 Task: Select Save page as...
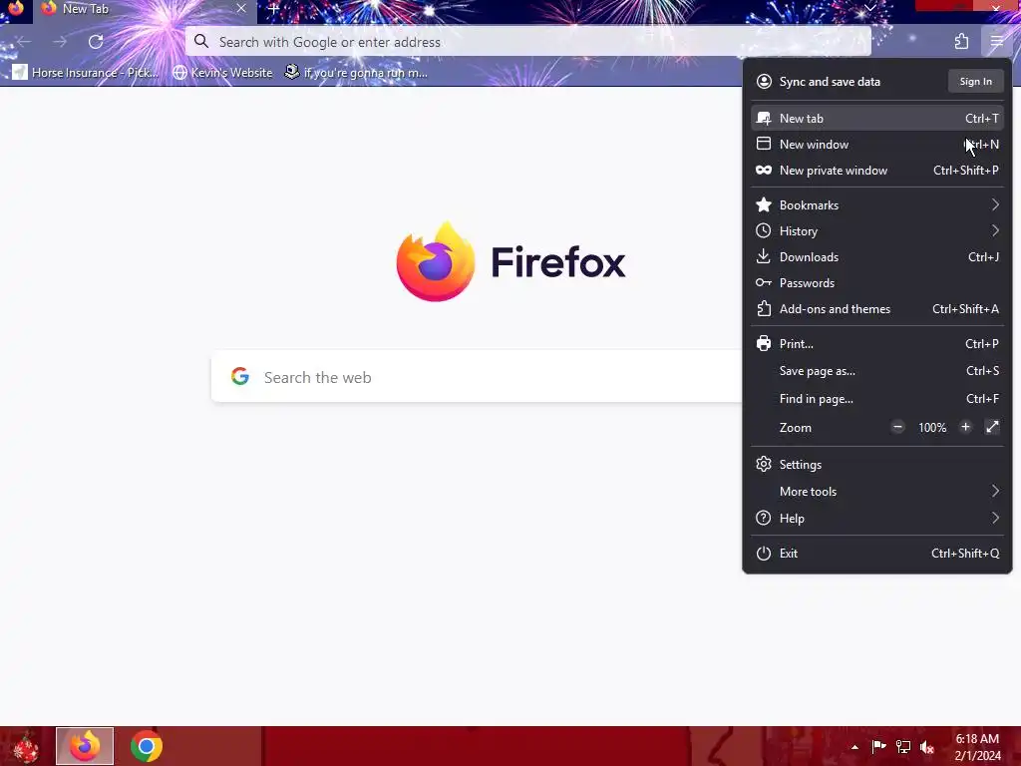pyautogui.click(x=877, y=371)
